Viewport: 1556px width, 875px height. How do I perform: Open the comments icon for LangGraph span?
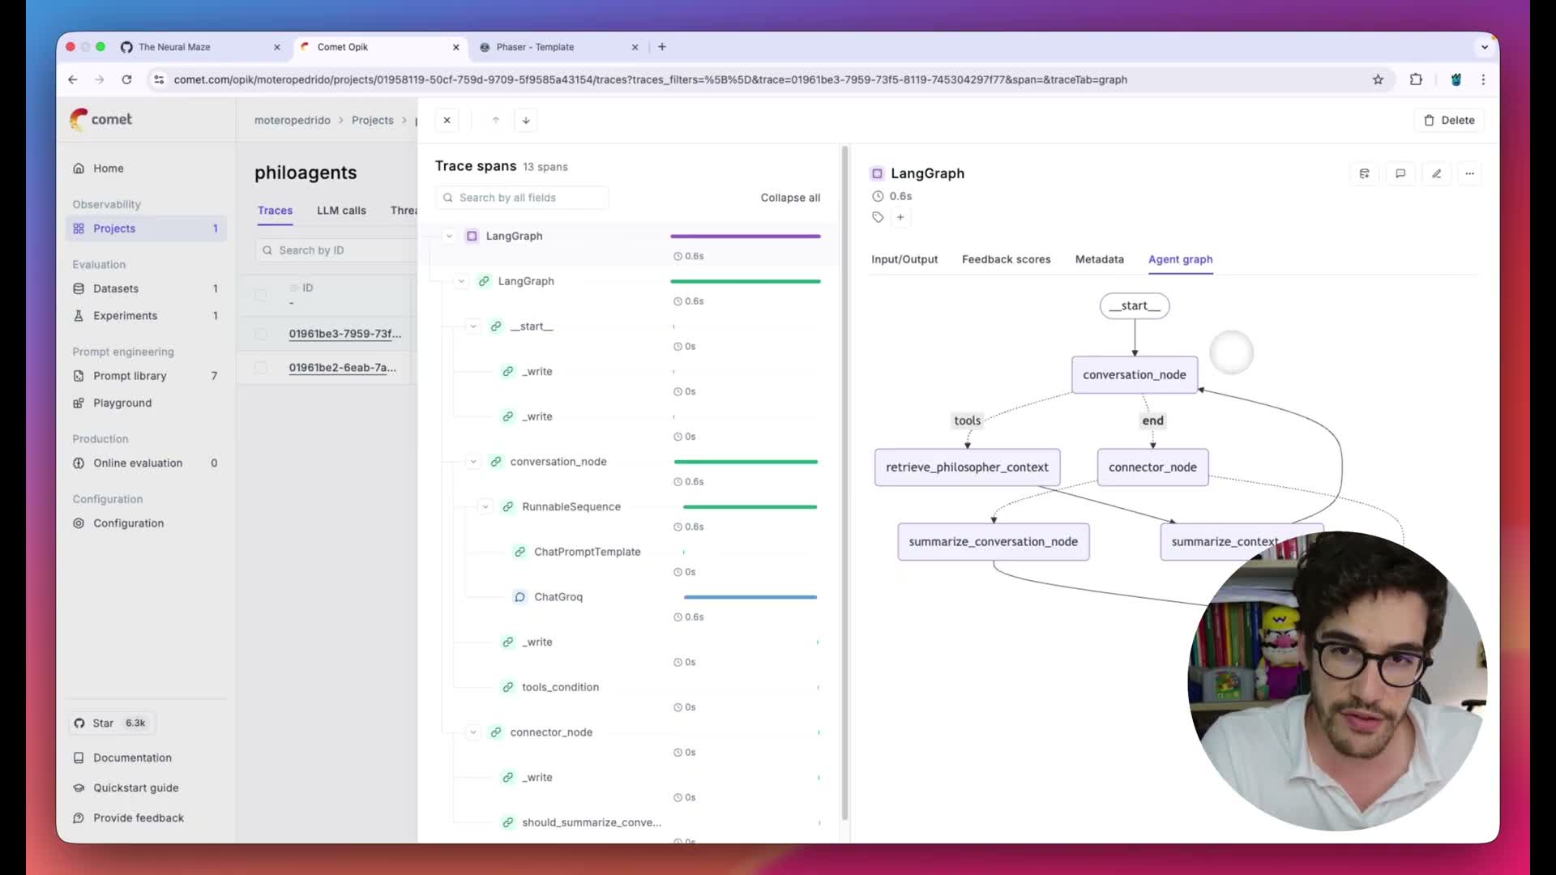point(1400,173)
